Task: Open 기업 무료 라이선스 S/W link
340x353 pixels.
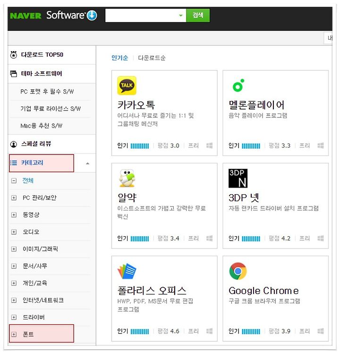Action: point(51,109)
